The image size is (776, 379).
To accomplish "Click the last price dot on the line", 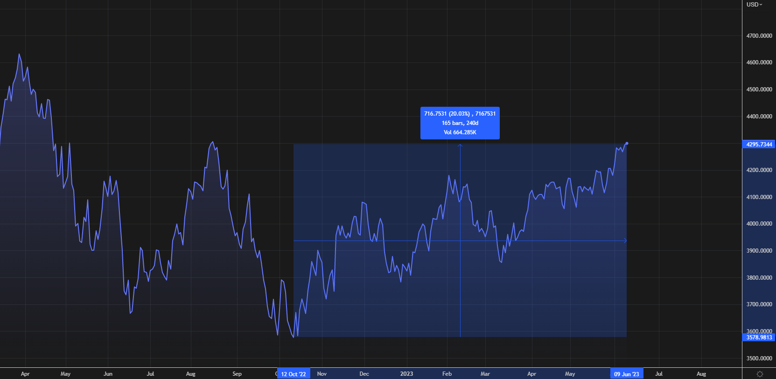I will (x=627, y=144).
